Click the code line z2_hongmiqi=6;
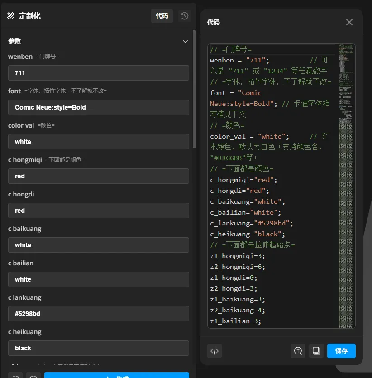372x378 pixels. click(238, 267)
